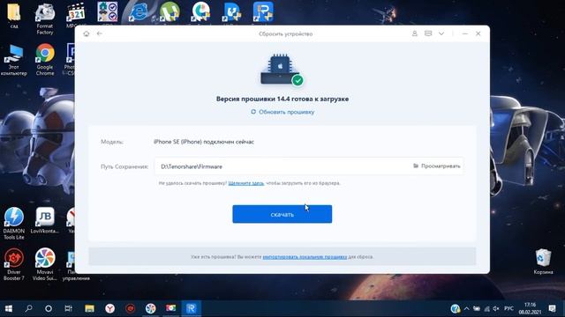Click the Обновить прошивку link
Viewport: 565px width, 317px height.
pos(286,112)
